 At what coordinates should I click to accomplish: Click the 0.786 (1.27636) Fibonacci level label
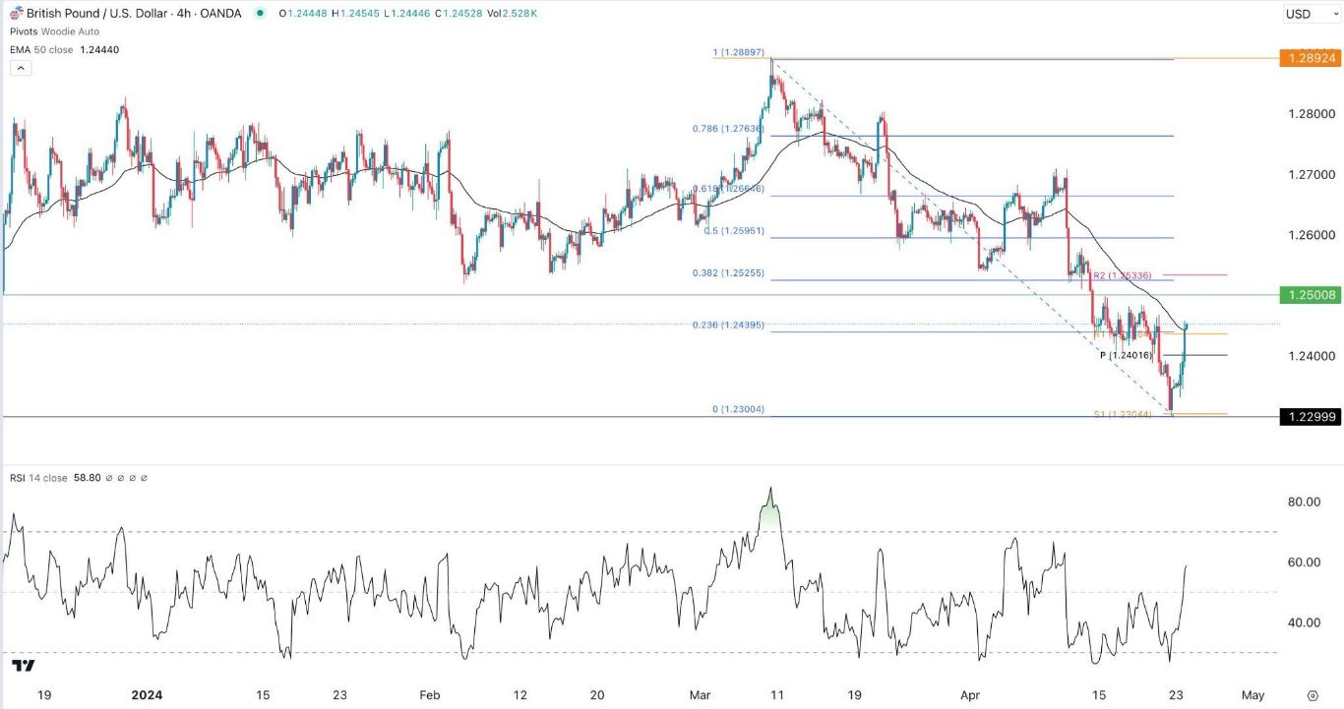point(728,128)
